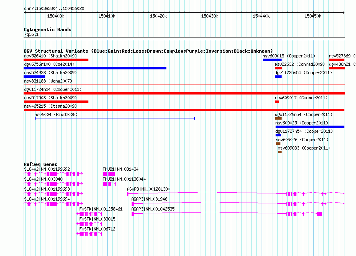The image size is (356, 256).
Task: Select the dgv436n21 variant label
Action: click(340, 64)
